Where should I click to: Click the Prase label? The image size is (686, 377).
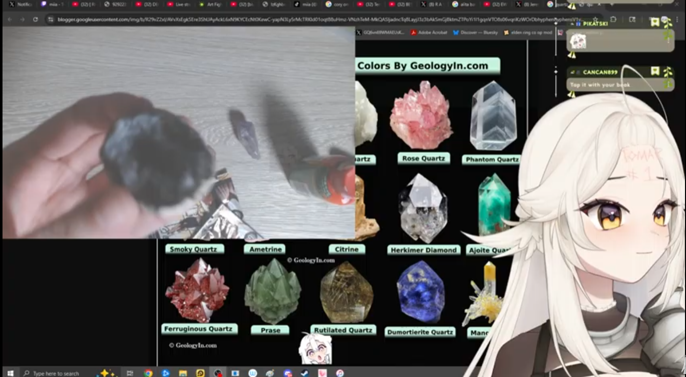pos(270,330)
